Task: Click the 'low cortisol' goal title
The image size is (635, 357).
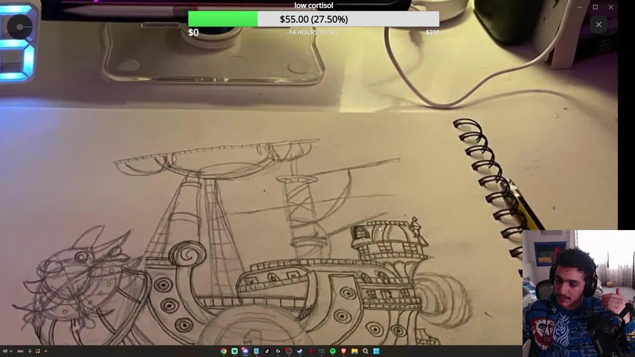Action: click(314, 5)
